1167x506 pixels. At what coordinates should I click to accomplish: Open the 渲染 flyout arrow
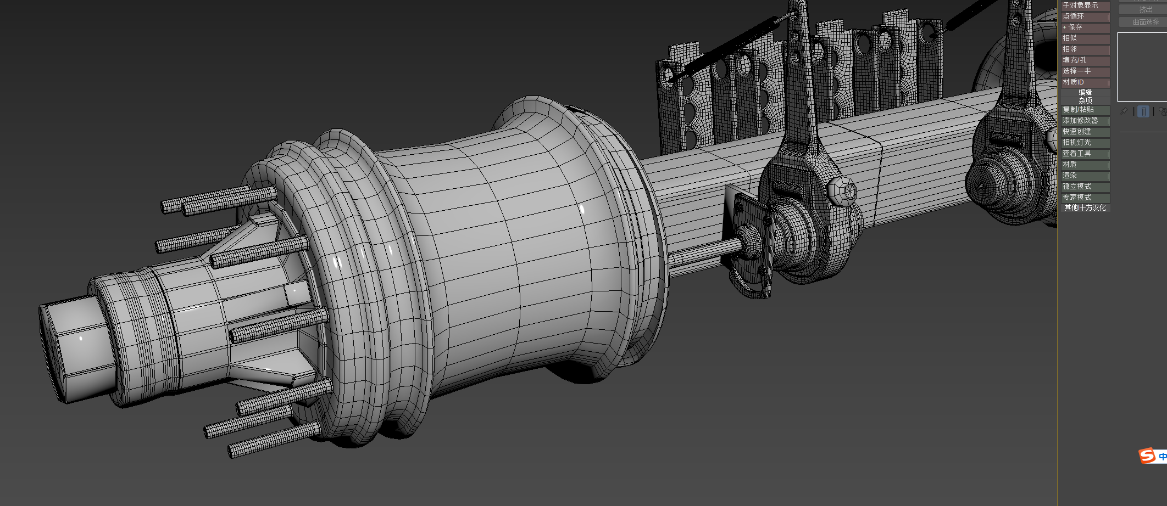click(1108, 175)
